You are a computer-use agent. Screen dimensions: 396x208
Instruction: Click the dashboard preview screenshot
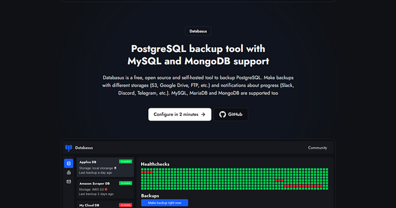[x=198, y=174]
